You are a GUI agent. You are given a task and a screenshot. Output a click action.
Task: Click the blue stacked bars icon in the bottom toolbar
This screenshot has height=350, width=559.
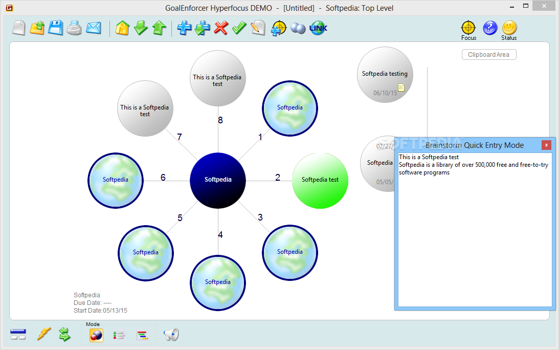(x=18, y=334)
